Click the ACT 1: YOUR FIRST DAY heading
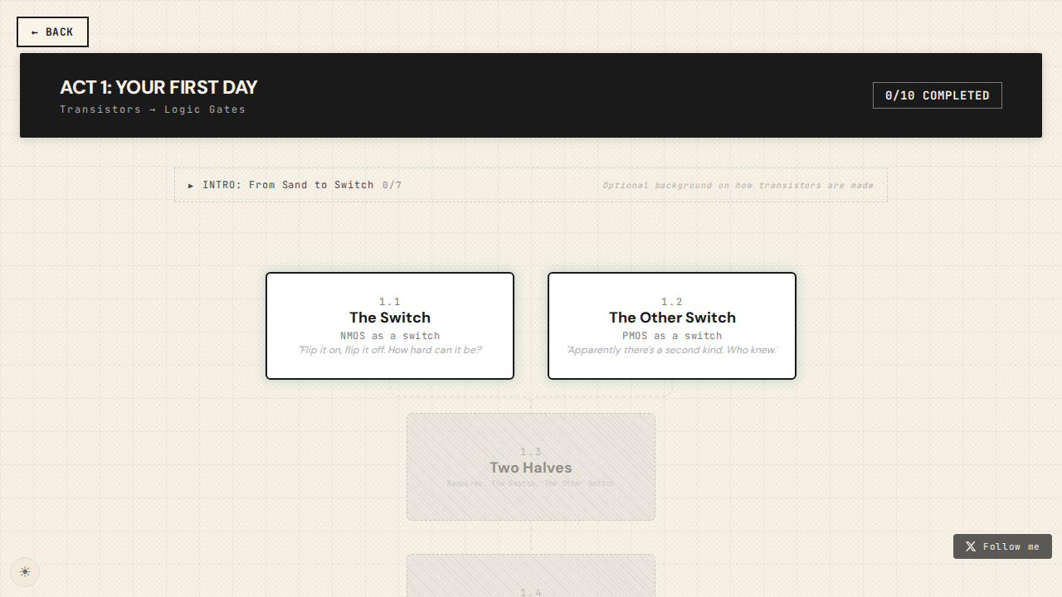 [158, 87]
